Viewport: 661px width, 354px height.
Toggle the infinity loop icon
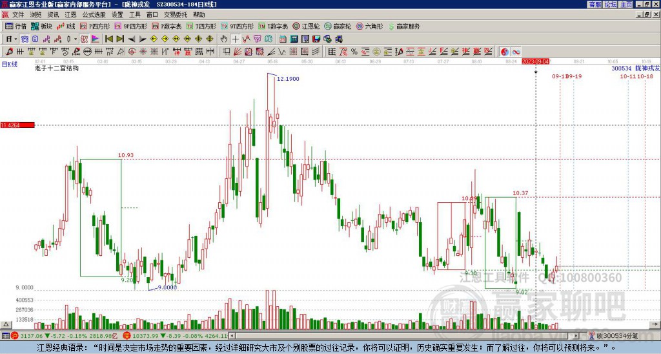(x=516, y=52)
